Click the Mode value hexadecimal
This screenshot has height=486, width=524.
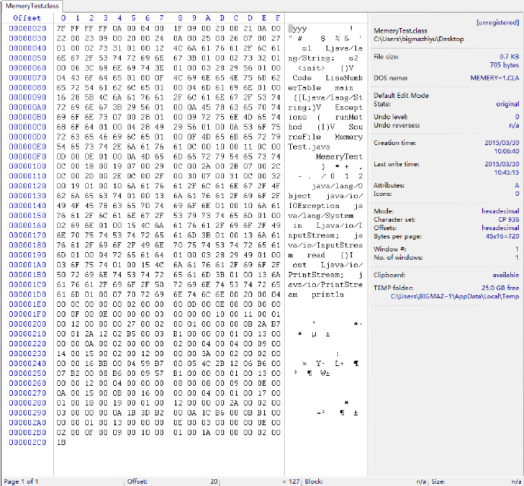pyautogui.click(x=500, y=211)
